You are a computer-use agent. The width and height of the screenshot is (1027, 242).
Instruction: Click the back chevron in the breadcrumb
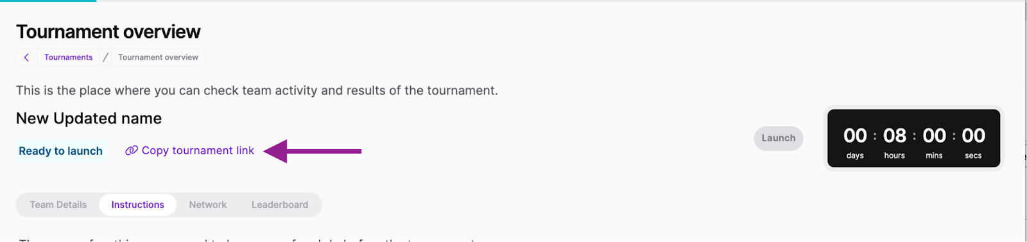[x=26, y=57]
